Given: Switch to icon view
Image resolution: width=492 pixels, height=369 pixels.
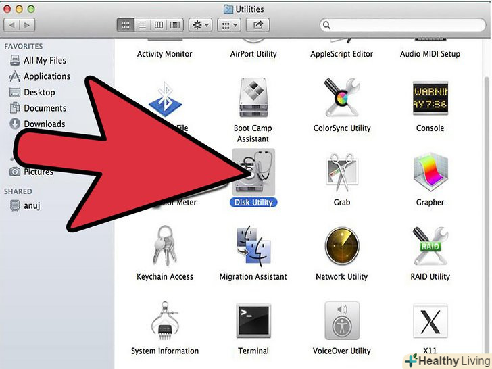Looking at the screenshot, I should click(126, 25).
